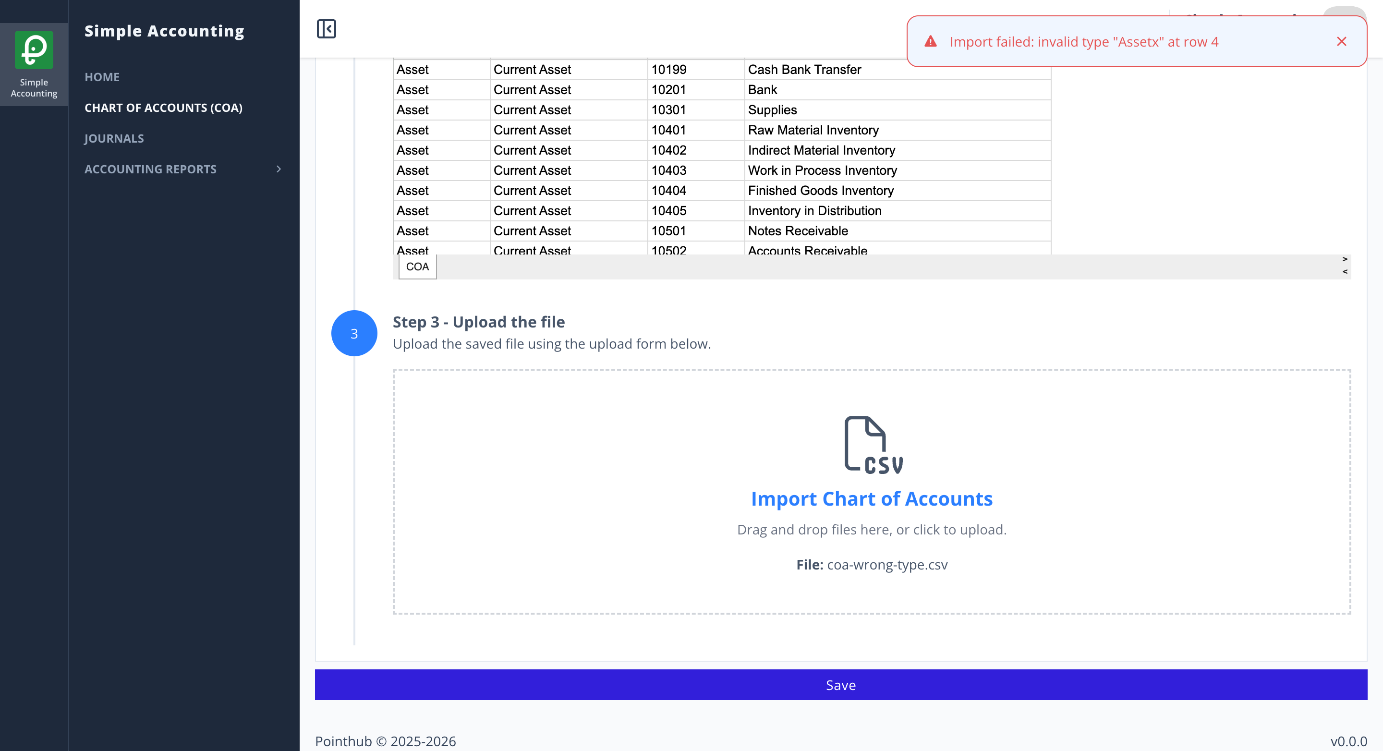Click the Save button
The image size is (1383, 751).
point(840,684)
